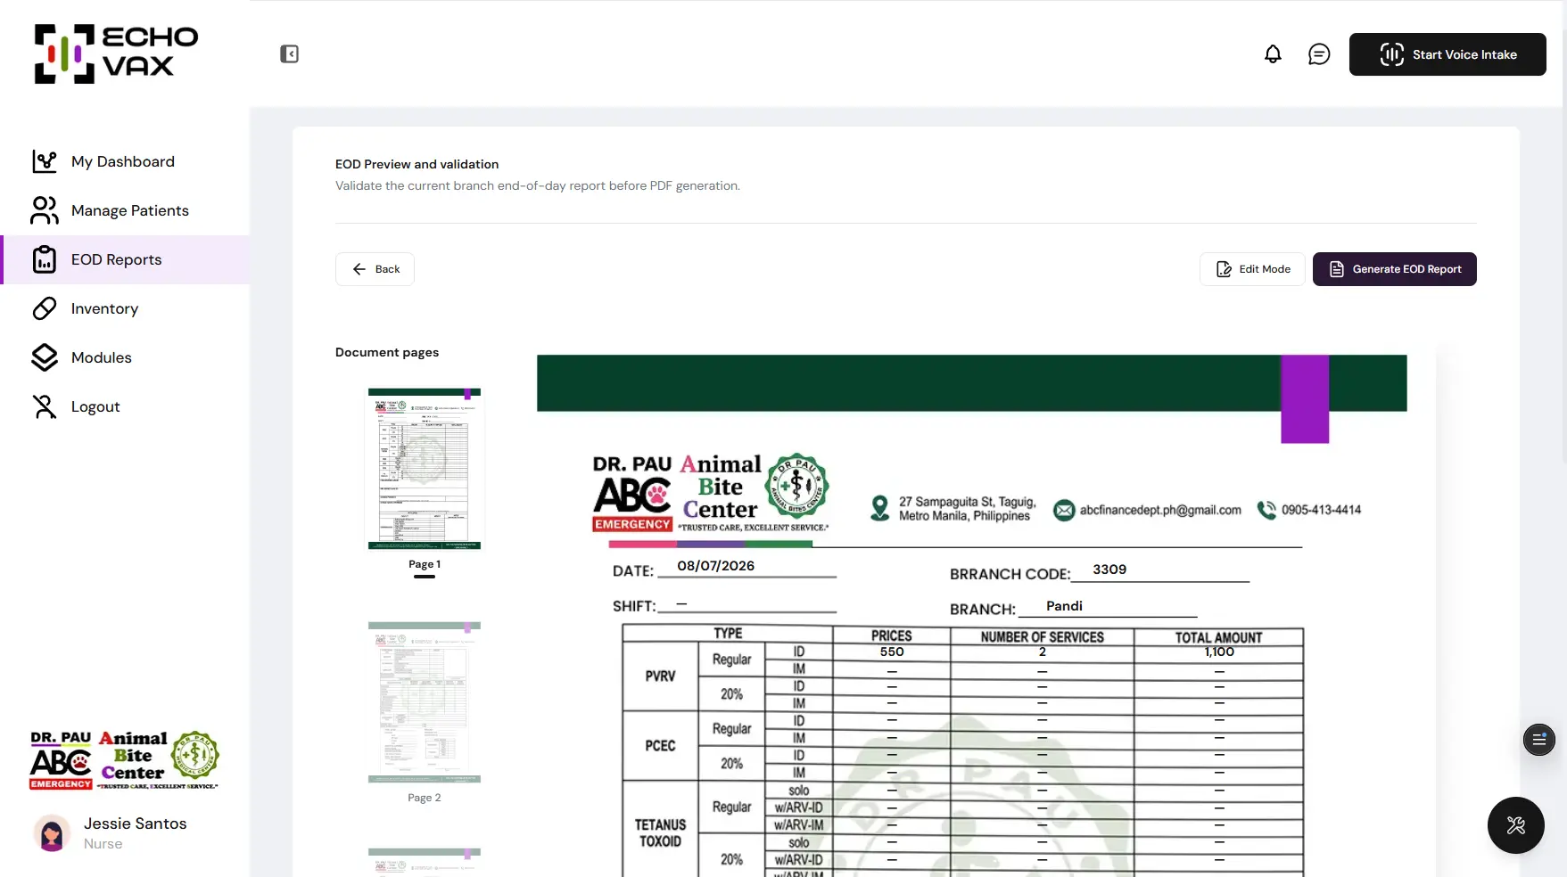Collapse the sidebar with the panel toggle icon
Viewport: 1567px width, 877px height.
289,54
